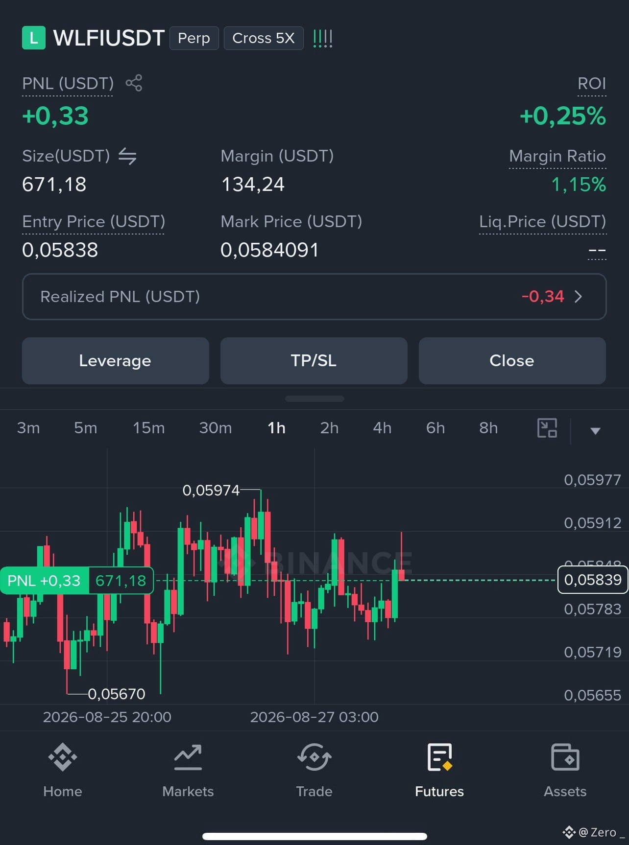Tap the panel drag handle above chart

coord(314,399)
